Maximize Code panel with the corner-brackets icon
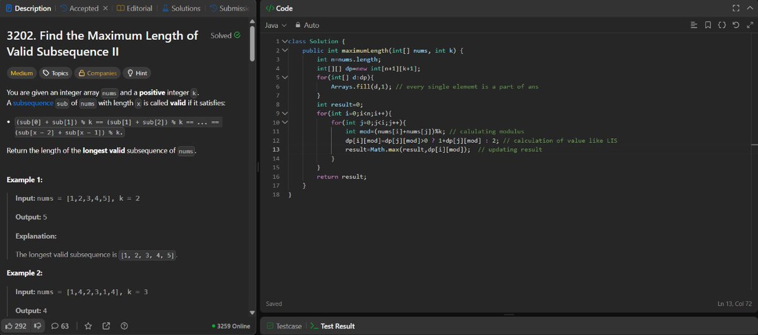Viewport: 758px width, 335px height. (x=735, y=8)
